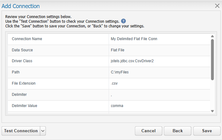Click the vertical scrollbar thumb

click(x=212, y=60)
